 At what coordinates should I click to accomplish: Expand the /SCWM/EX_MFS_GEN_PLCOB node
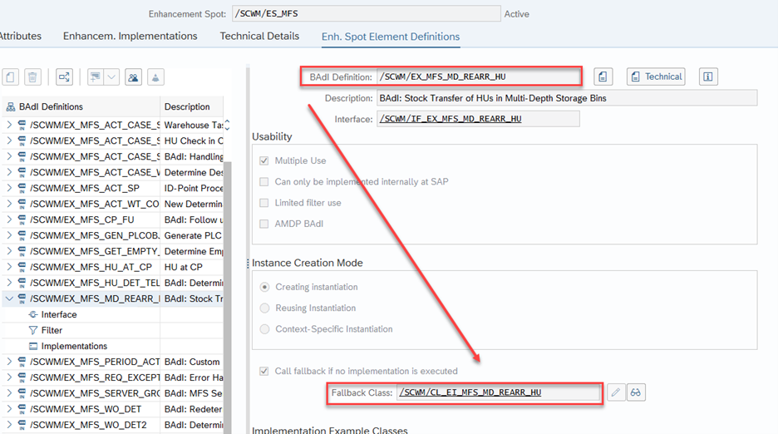(x=9, y=235)
